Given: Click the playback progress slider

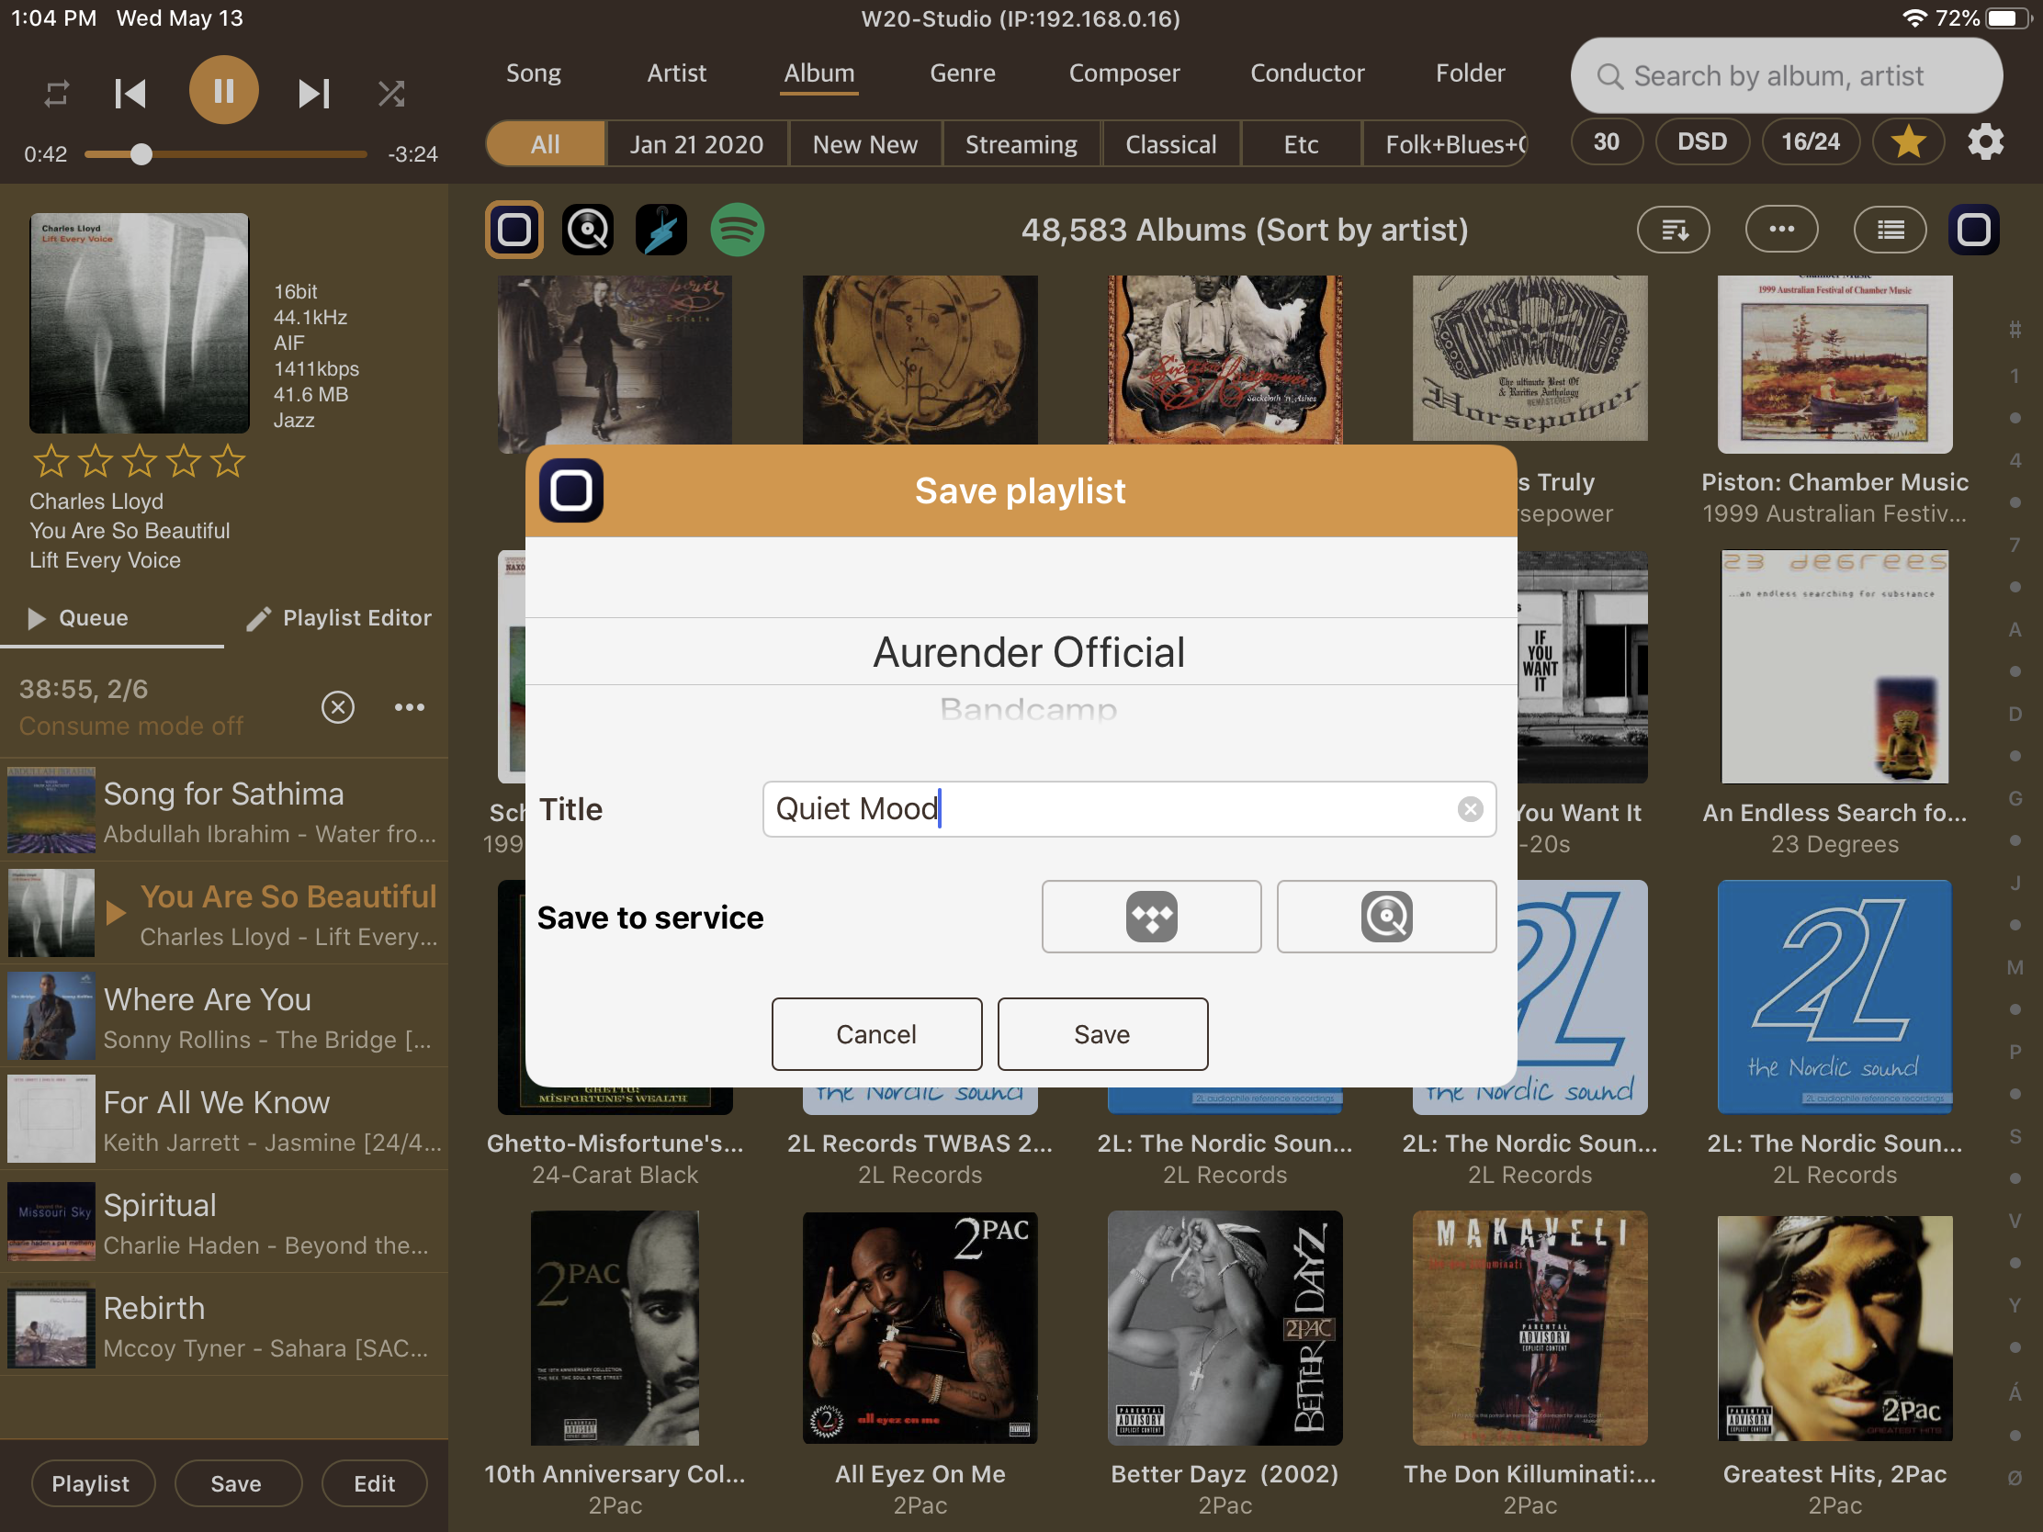Looking at the screenshot, I should 225,154.
